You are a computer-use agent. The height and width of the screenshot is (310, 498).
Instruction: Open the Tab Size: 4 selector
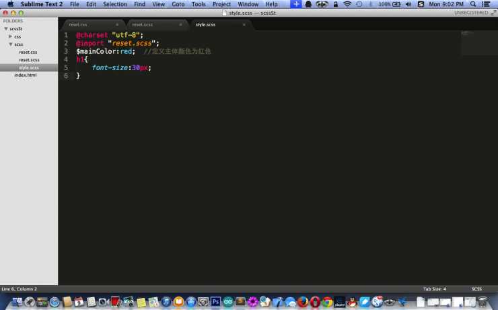pos(435,289)
